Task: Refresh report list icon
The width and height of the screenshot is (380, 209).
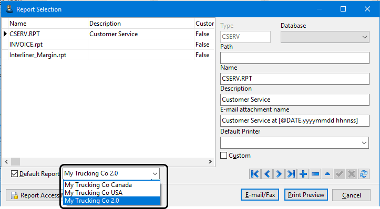Action: tap(364, 174)
